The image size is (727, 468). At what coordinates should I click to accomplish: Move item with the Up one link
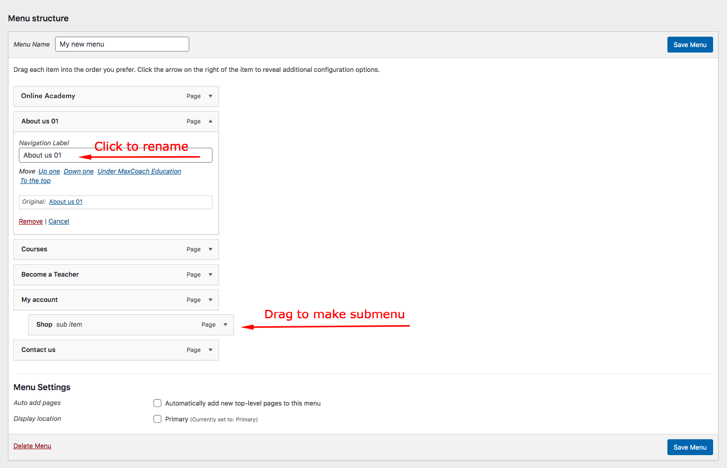[x=49, y=172]
